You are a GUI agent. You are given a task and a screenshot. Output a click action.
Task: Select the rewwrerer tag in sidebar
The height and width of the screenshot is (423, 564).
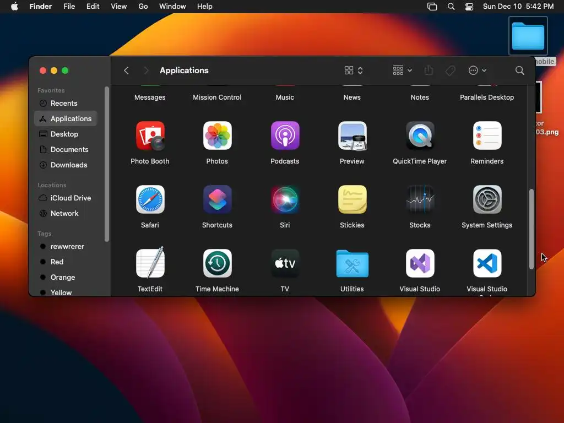click(x=66, y=247)
